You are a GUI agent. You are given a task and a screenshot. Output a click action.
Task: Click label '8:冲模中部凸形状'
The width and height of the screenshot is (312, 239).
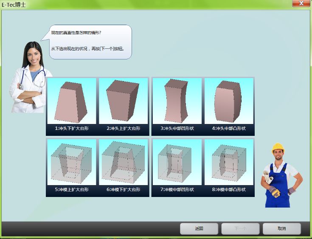[x=229, y=189]
